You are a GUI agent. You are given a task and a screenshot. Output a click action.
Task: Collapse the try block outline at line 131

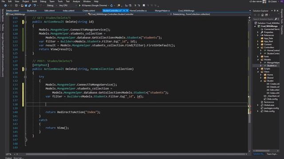pos(25,77)
